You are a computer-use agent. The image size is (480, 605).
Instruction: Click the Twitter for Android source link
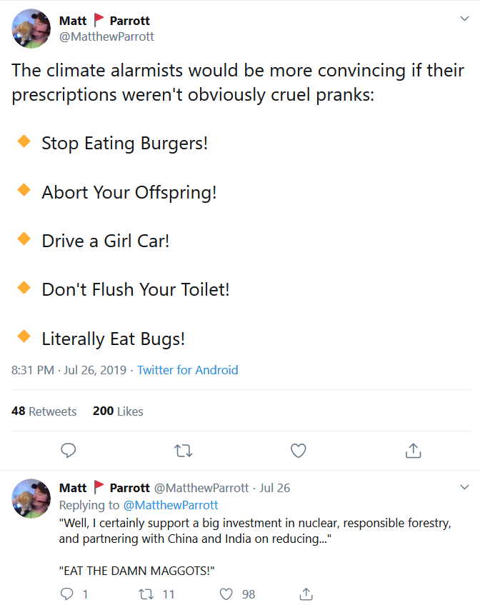187,371
